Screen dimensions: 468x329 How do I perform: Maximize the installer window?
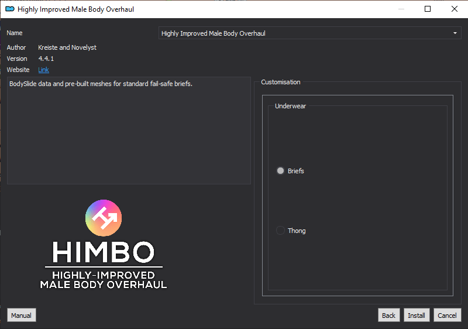(428, 9)
